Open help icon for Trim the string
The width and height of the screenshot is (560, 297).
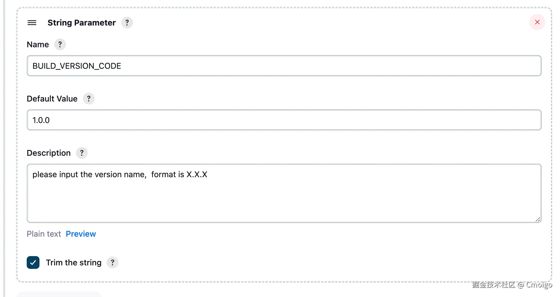(113, 262)
